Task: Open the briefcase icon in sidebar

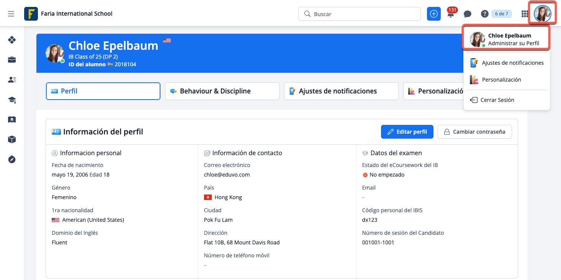Action: click(12, 59)
